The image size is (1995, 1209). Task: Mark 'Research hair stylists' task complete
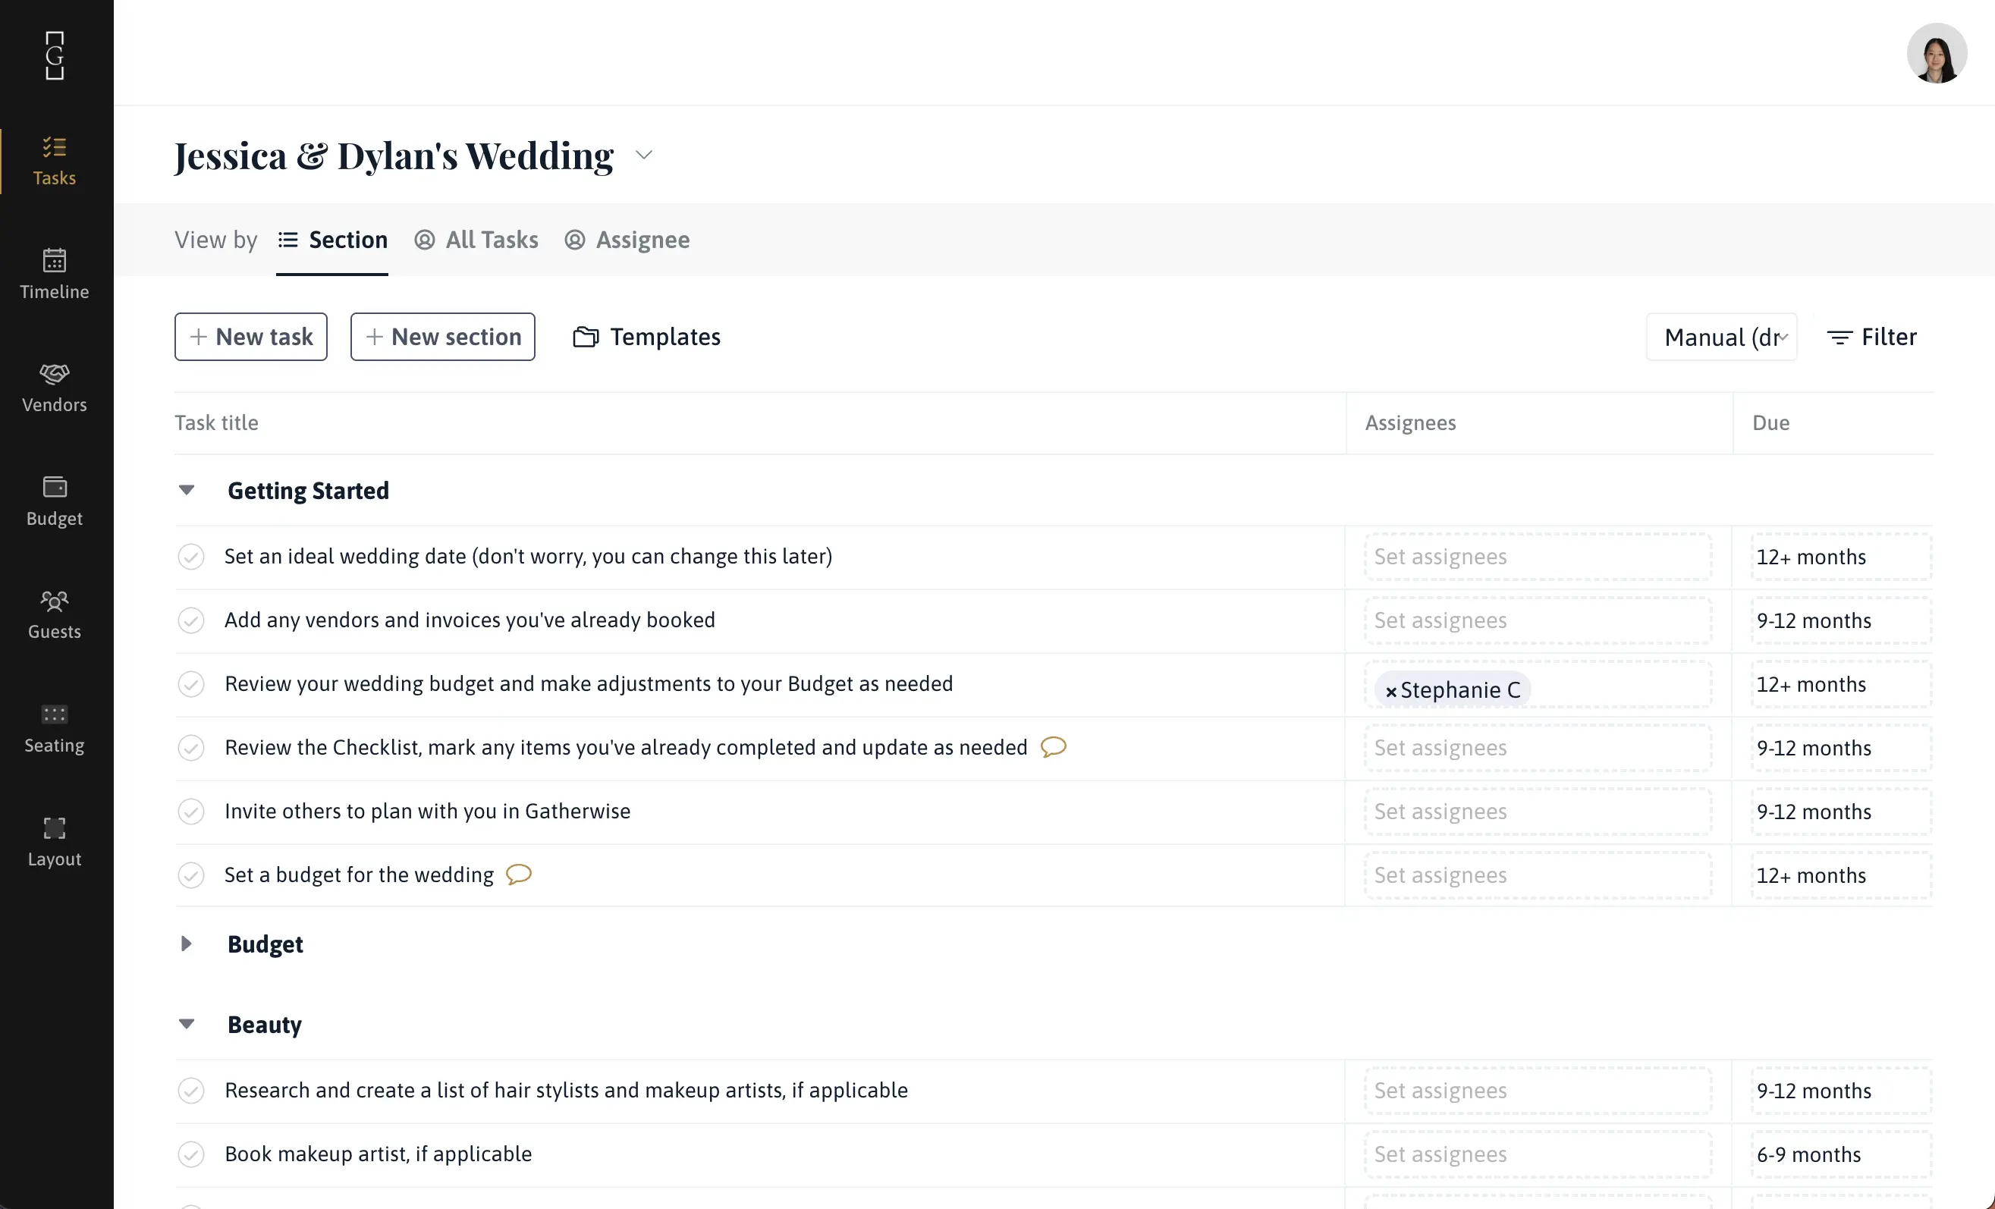click(x=191, y=1091)
